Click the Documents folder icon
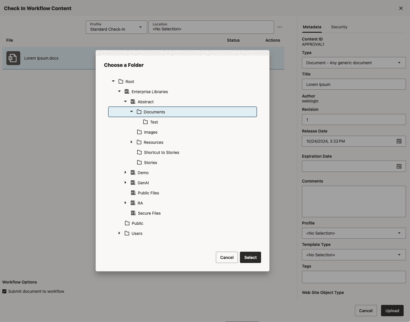This screenshot has height=322, width=410. [139, 112]
